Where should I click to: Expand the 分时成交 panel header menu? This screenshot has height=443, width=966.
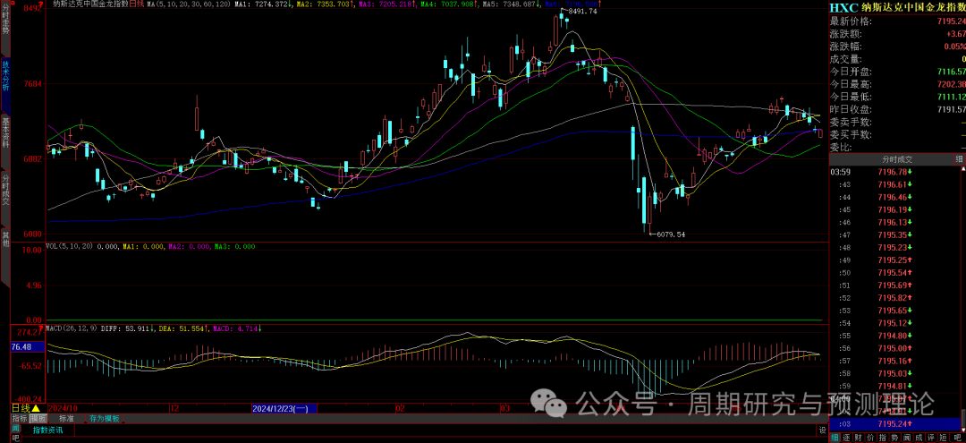(x=960, y=159)
